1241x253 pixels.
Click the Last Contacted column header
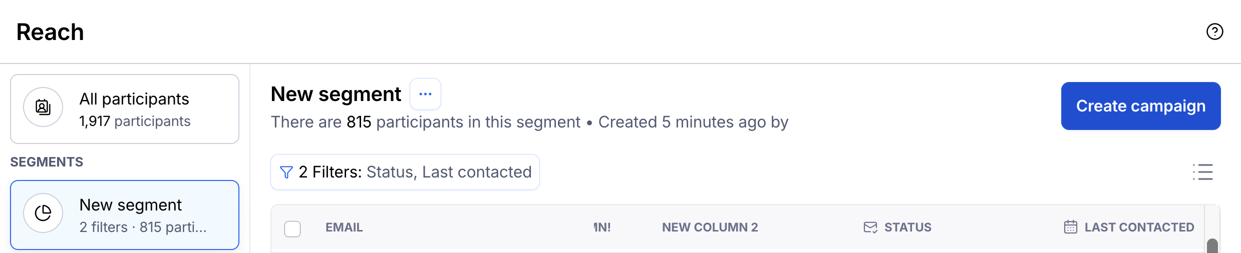tap(1139, 227)
